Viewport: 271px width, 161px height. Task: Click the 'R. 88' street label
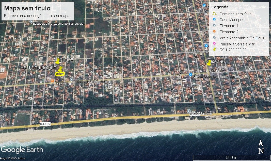(140, 59)
